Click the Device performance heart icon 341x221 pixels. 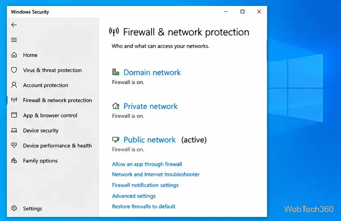[14, 145]
